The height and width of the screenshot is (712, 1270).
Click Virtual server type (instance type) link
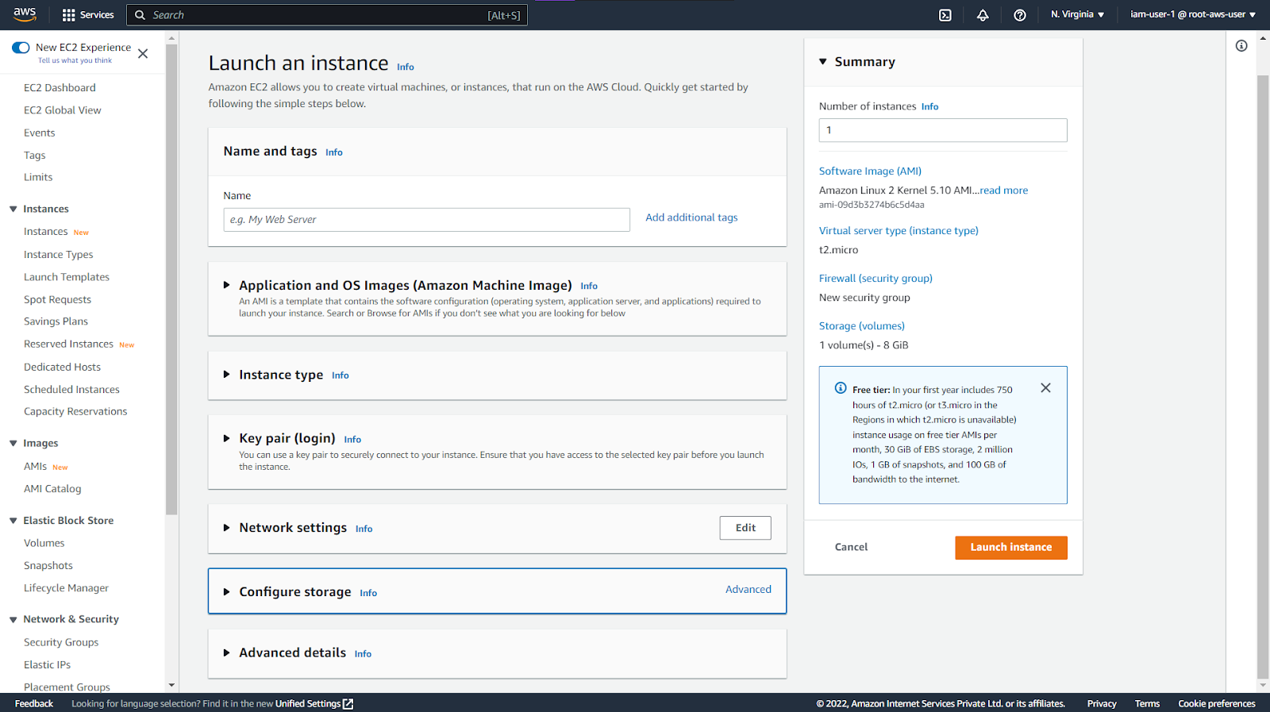899,231
